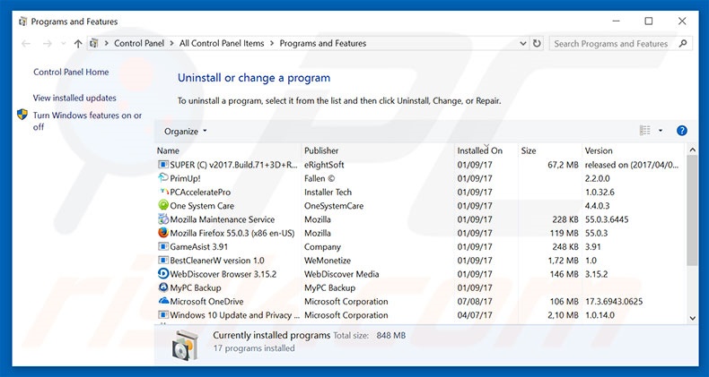Image resolution: width=709 pixels, height=377 pixels.
Task: Click the Installer Tech publisher cell
Action: pos(328,193)
